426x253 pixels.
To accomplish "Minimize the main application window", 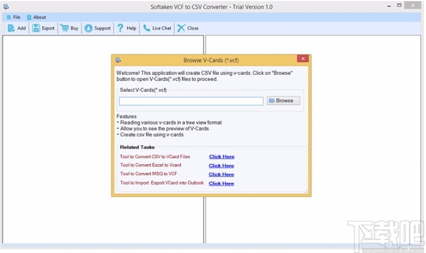I will pyautogui.click(x=389, y=6).
